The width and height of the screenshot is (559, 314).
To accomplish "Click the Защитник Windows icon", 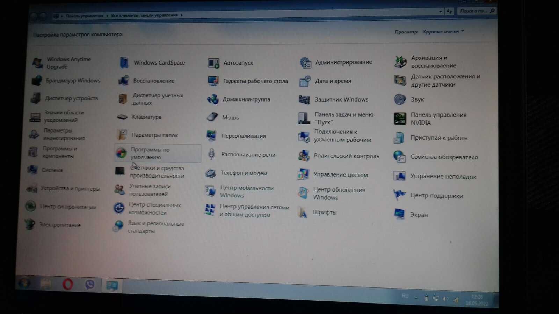I will (304, 100).
